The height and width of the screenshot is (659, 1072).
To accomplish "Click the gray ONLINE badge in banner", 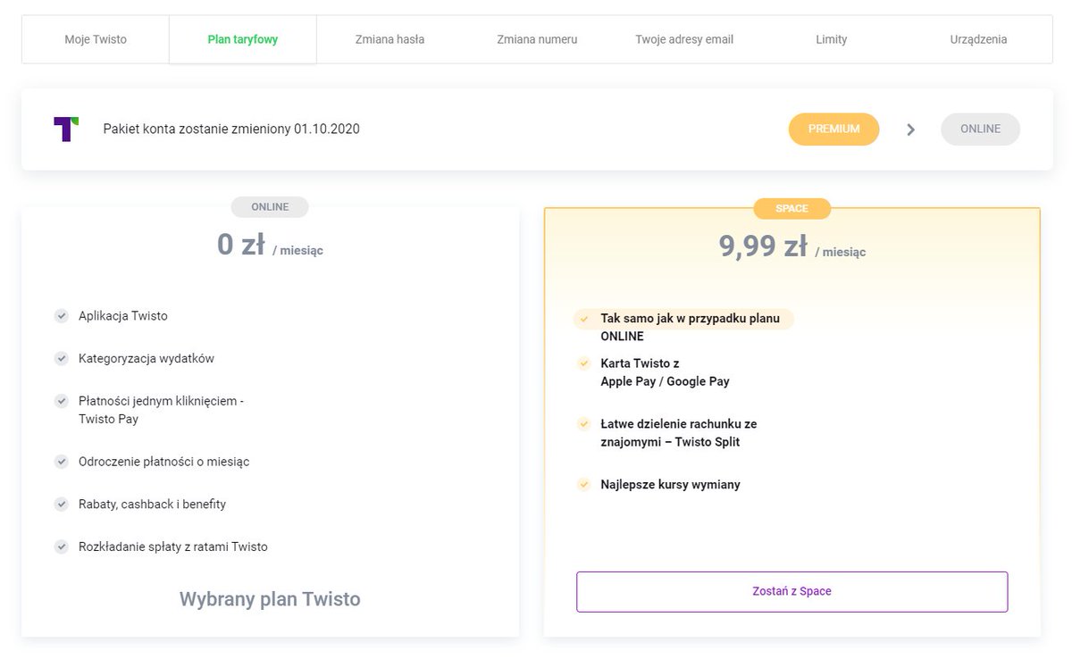I will pyautogui.click(x=980, y=129).
